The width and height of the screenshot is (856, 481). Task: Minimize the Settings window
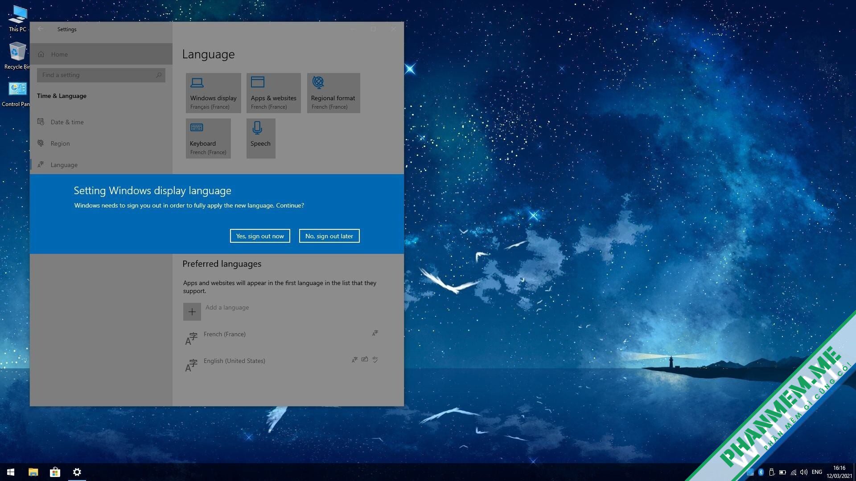[353, 29]
